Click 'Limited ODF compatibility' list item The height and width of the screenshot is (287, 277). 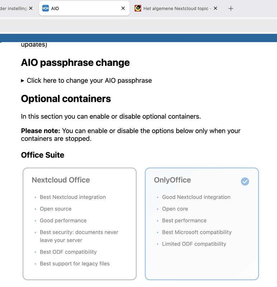[194, 244]
